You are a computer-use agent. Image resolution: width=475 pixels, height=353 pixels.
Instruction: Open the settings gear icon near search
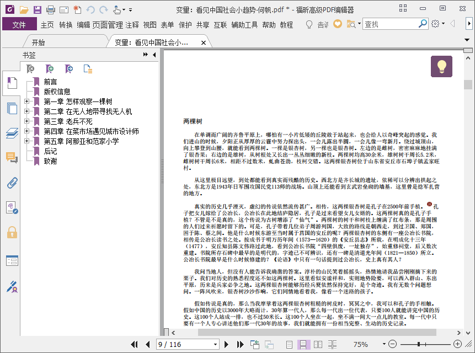(435, 24)
